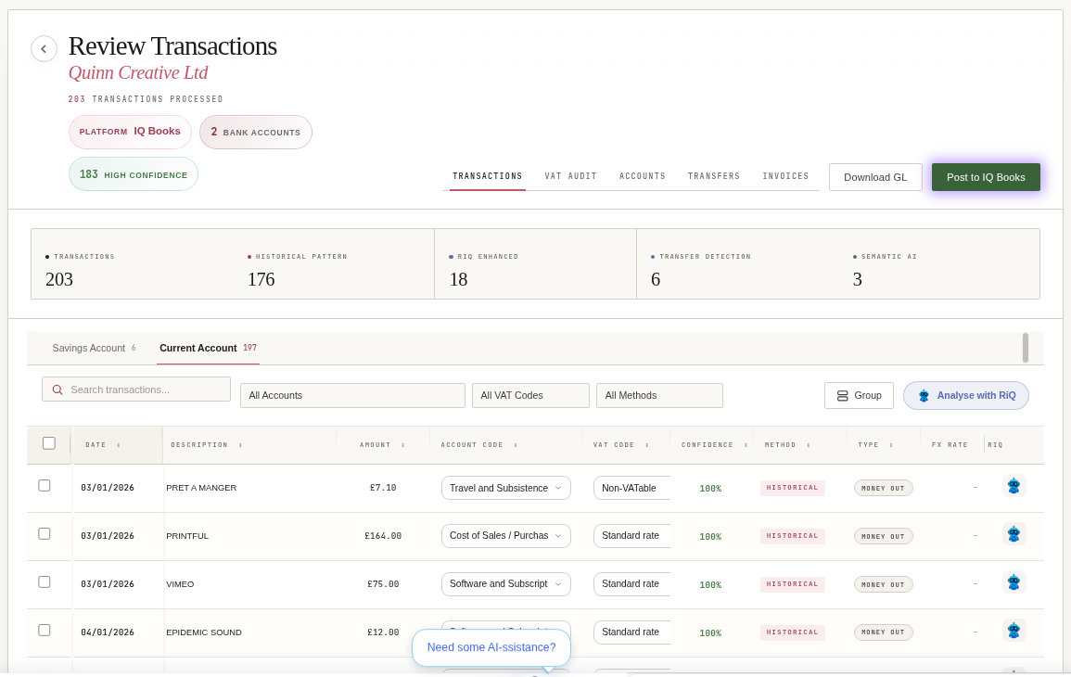This screenshot has width=1071, height=677.
Task: Switch to the Accounts tab
Action: (x=642, y=176)
